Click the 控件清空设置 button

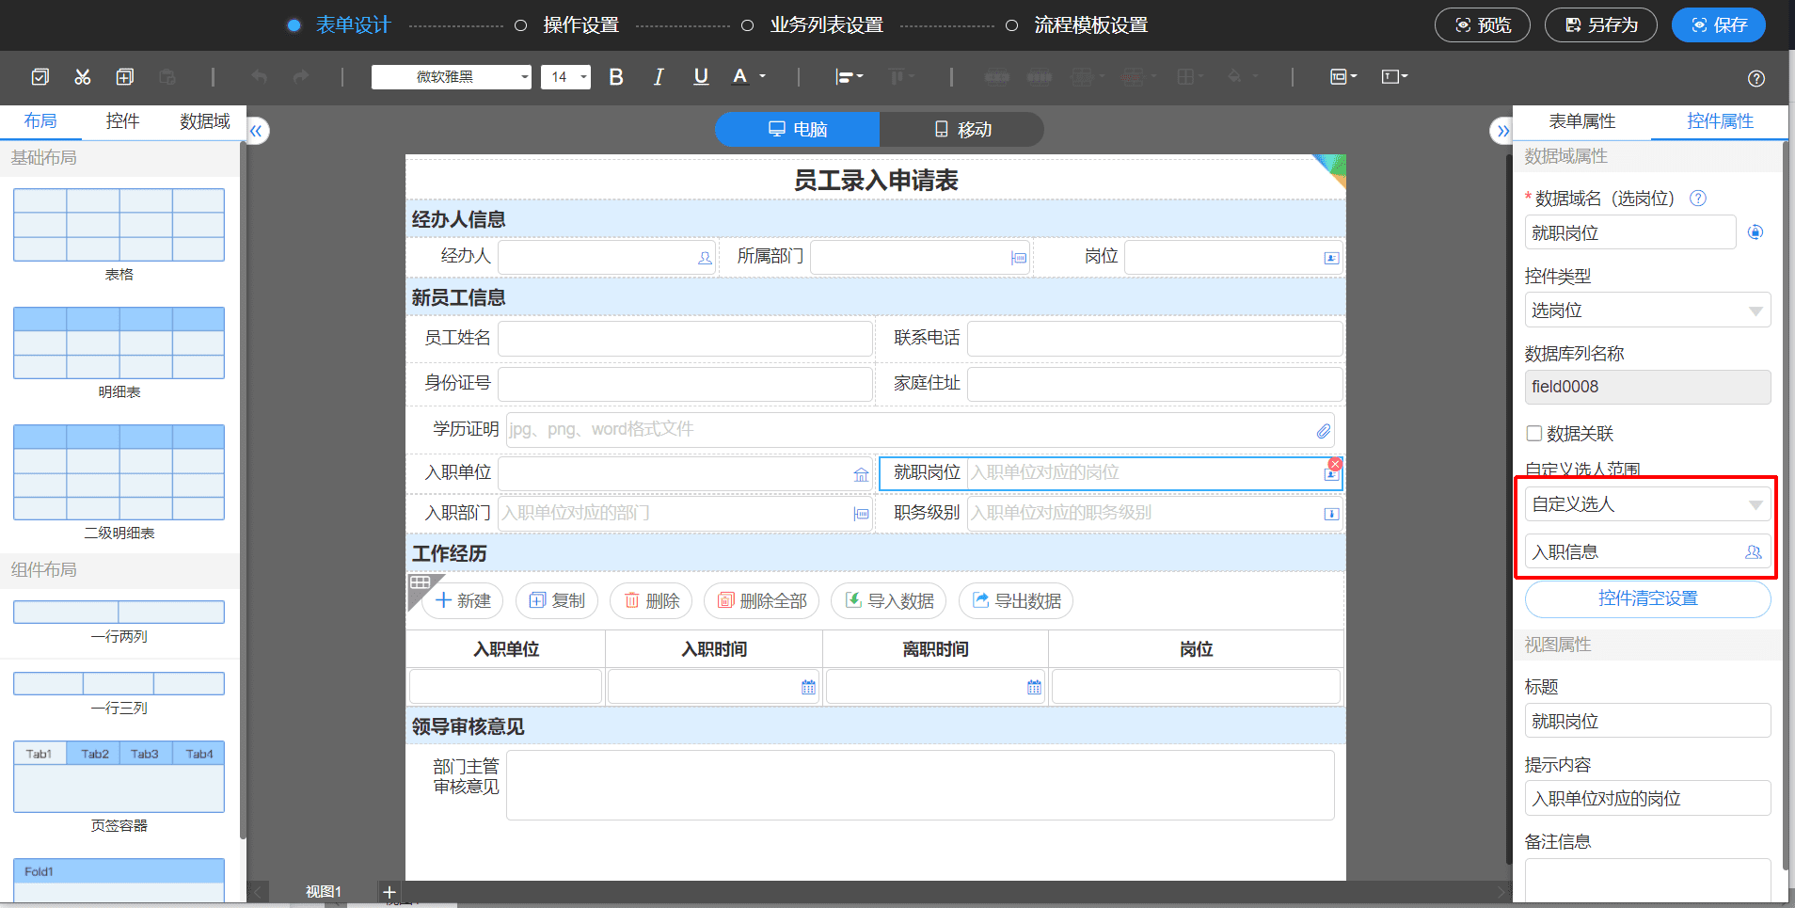[1647, 598]
